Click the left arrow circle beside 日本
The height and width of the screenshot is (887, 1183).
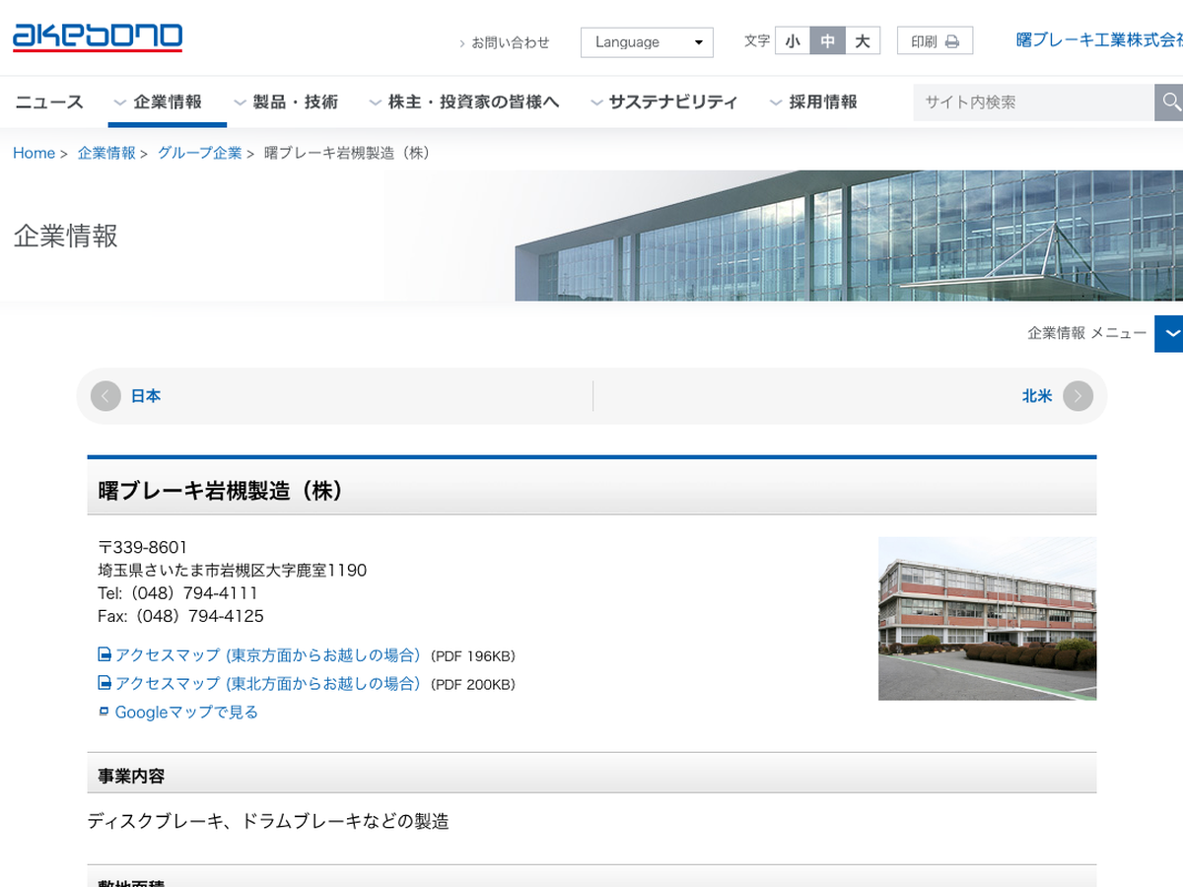(105, 396)
